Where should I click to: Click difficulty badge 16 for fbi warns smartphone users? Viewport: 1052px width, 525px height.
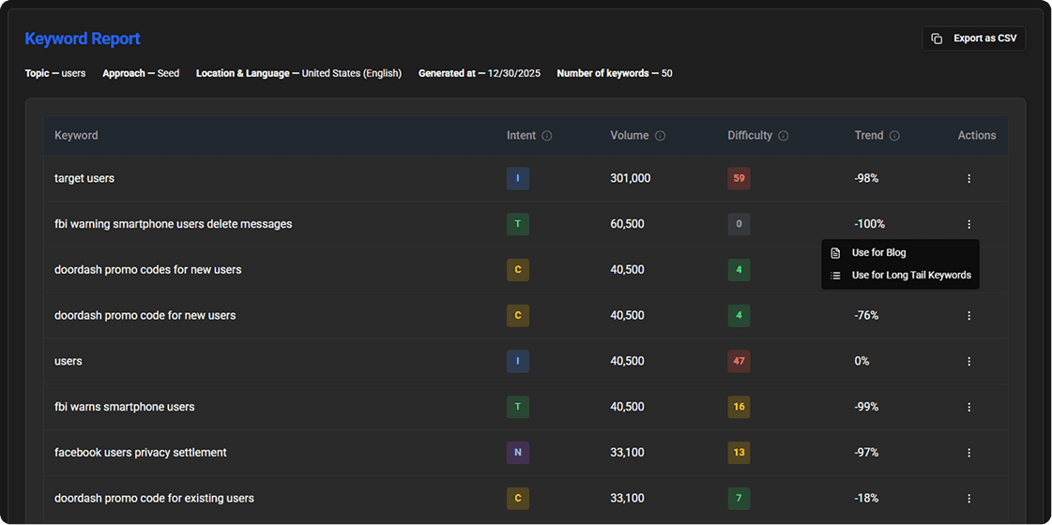coord(739,407)
